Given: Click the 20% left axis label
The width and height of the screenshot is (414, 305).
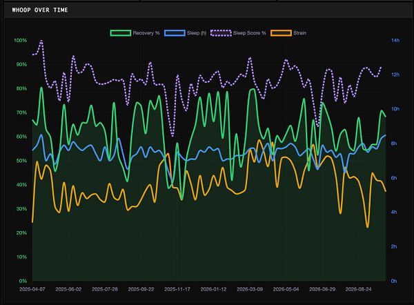Looking at the screenshot, I should 21,233.
